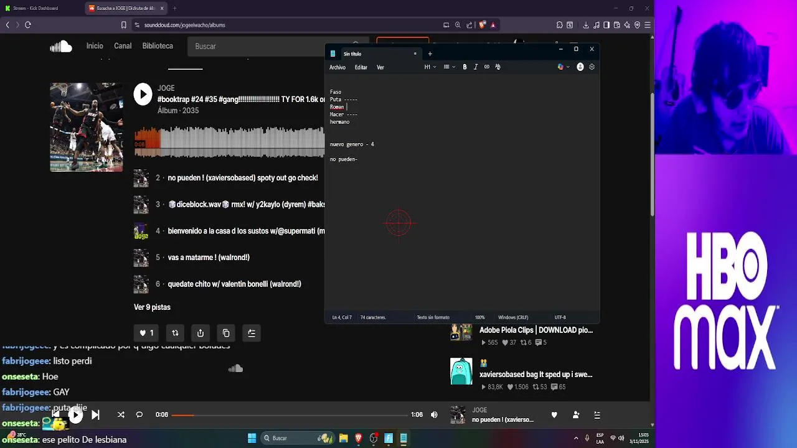Viewport: 797px width, 448px height.
Task: Open browser extensions puzzle icon
Action: (559, 25)
